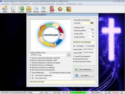Click the last icon in the status bar
Viewport: 125px width, 94px height.
click(x=122, y=92)
